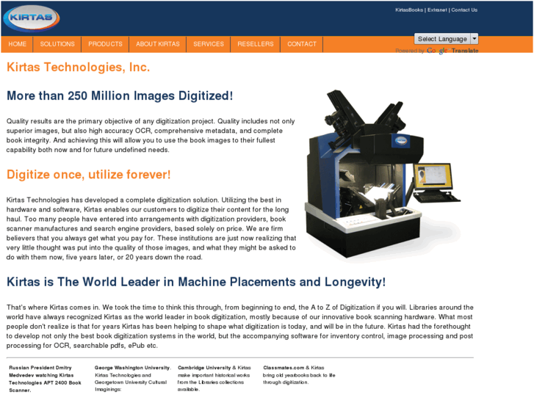Click the Digitize once, utilize forever heading
The image size is (534, 400).
point(89,175)
